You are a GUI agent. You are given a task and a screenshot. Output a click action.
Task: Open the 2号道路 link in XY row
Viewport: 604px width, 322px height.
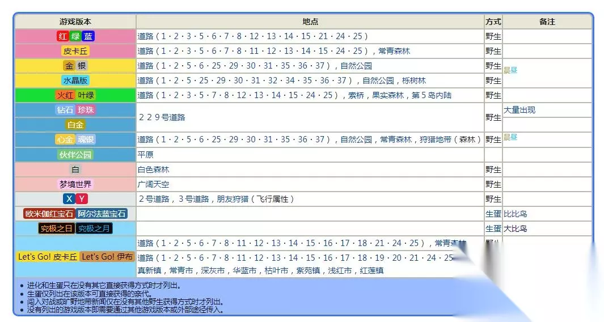point(154,199)
